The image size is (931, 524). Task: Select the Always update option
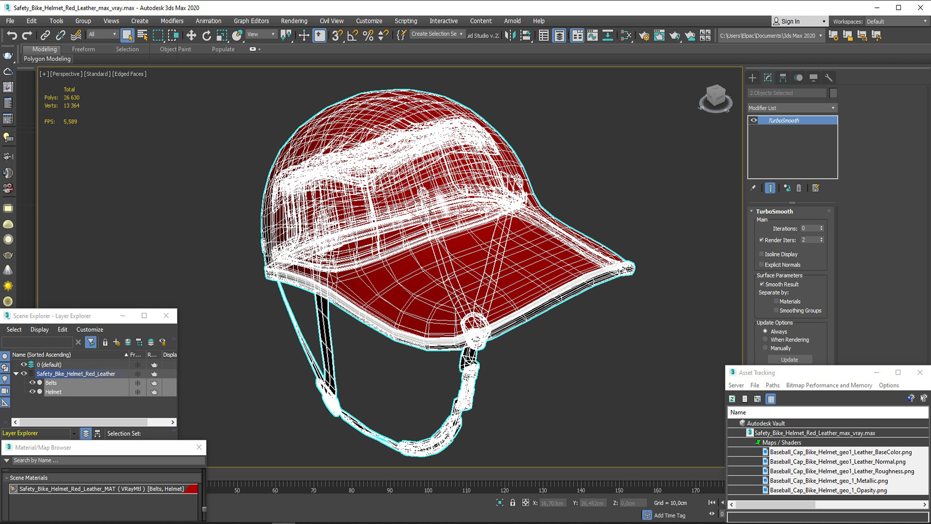tap(765, 331)
